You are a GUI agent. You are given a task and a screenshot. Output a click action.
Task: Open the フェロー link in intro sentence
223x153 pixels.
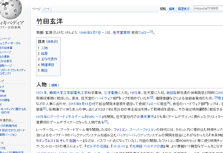pos(144,33)
